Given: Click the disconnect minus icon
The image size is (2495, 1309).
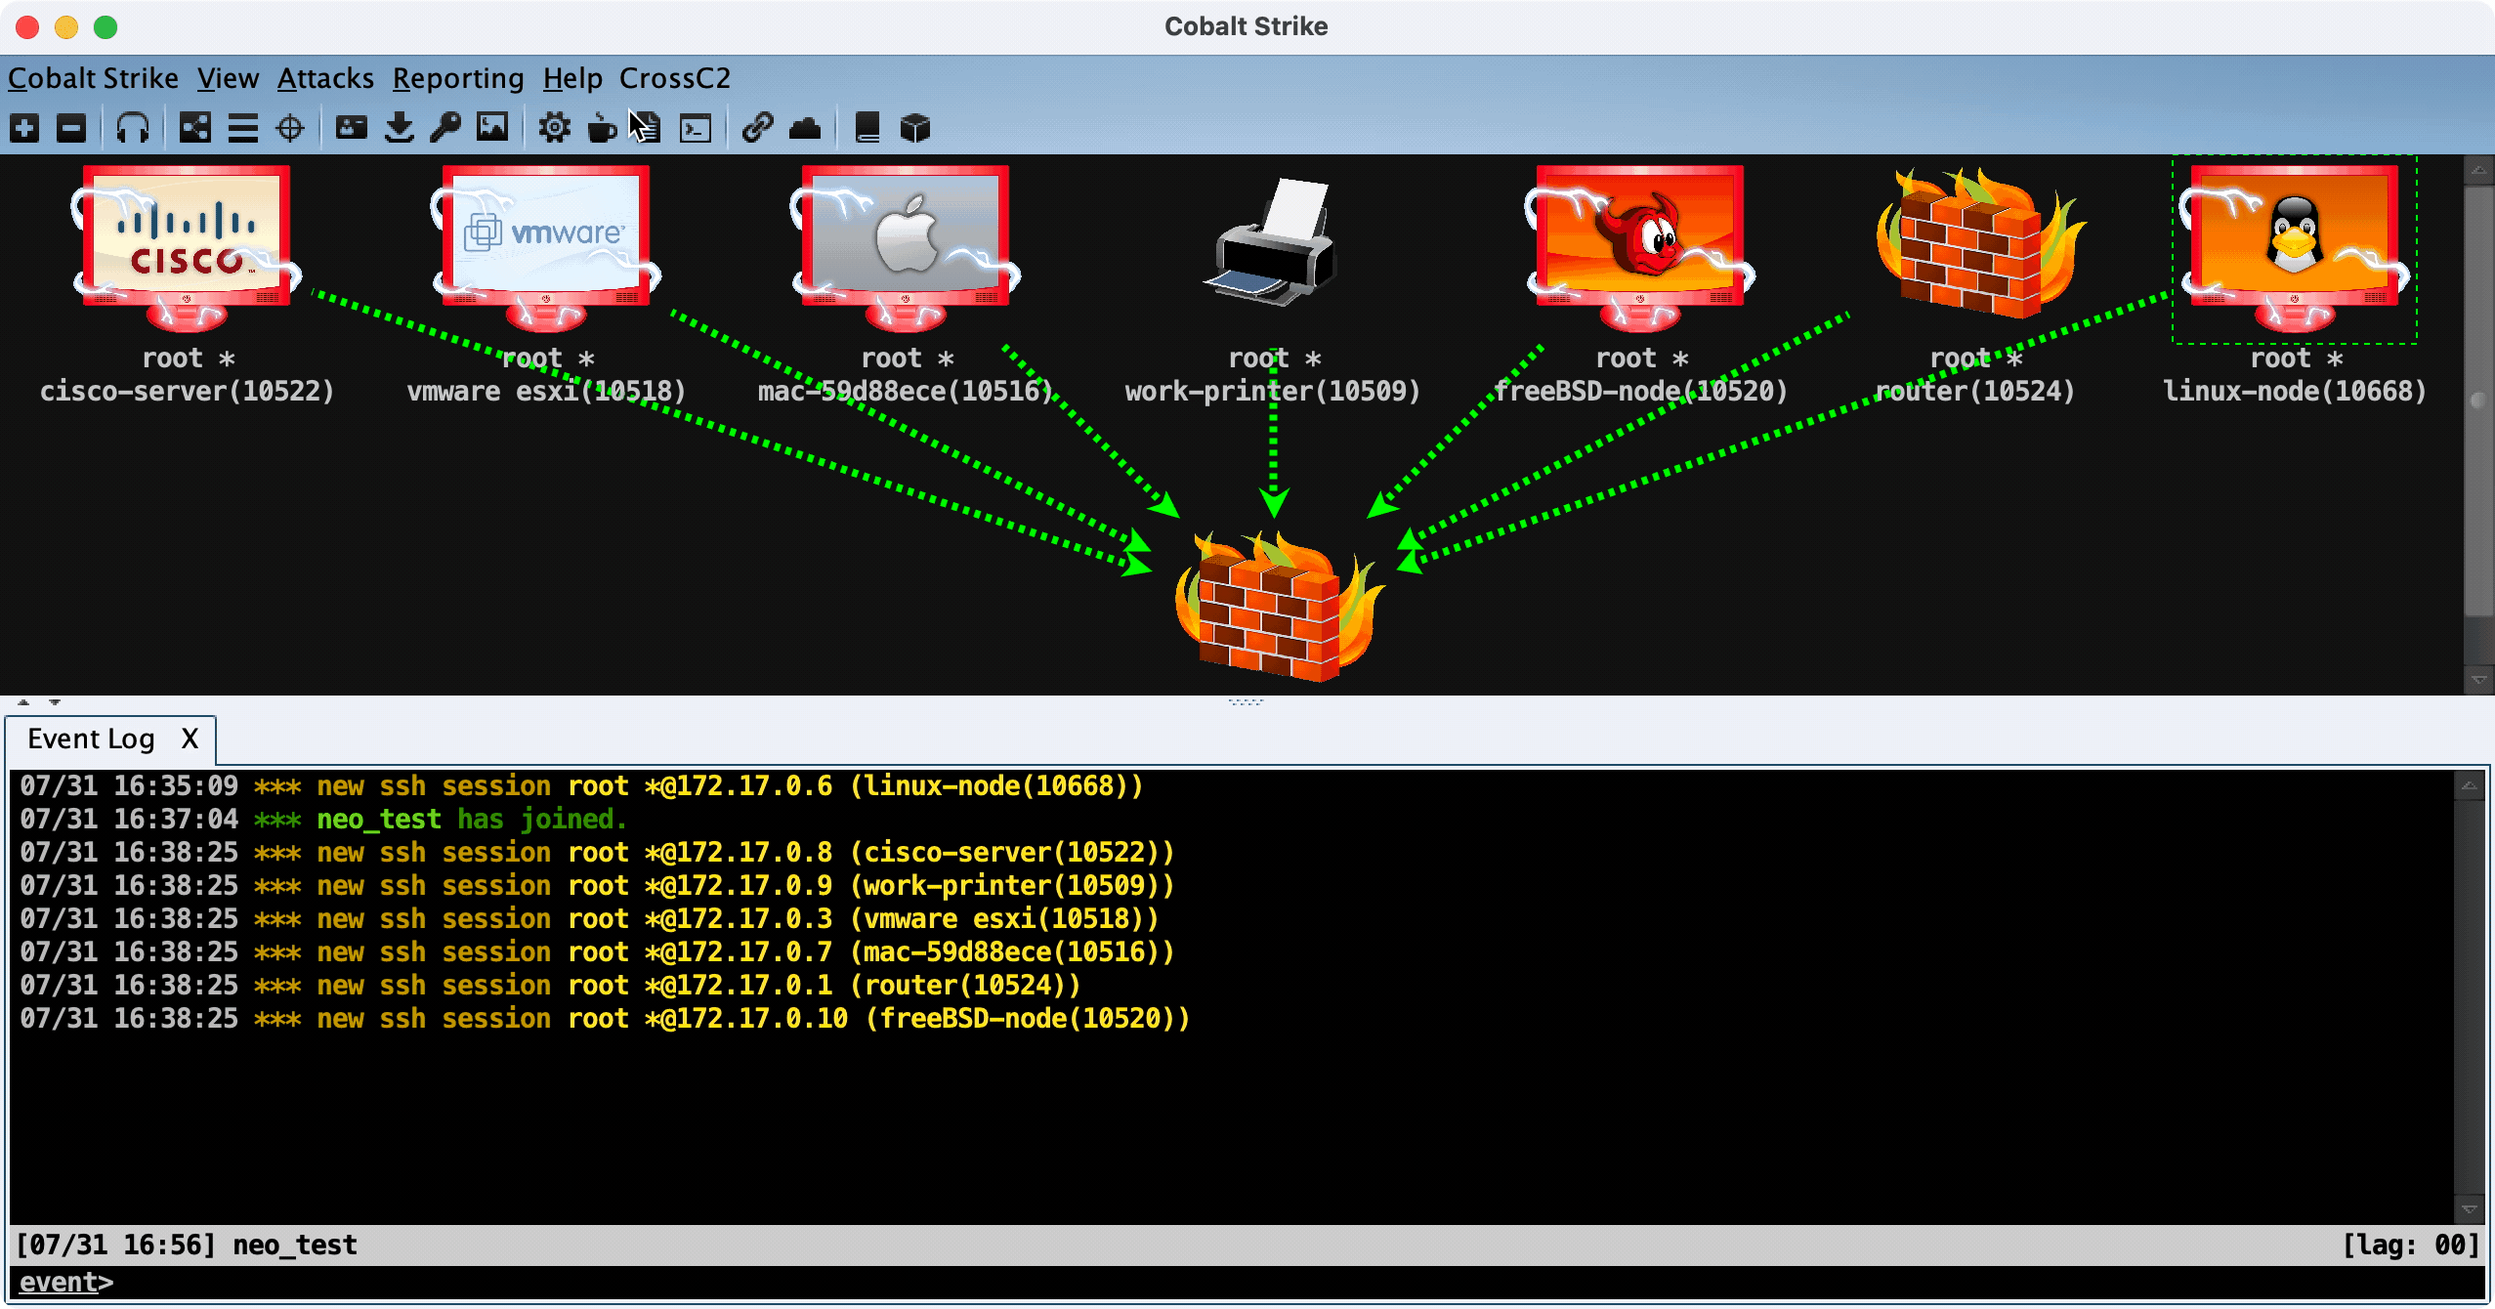Looking at the screenshot, I should (71, 128).
